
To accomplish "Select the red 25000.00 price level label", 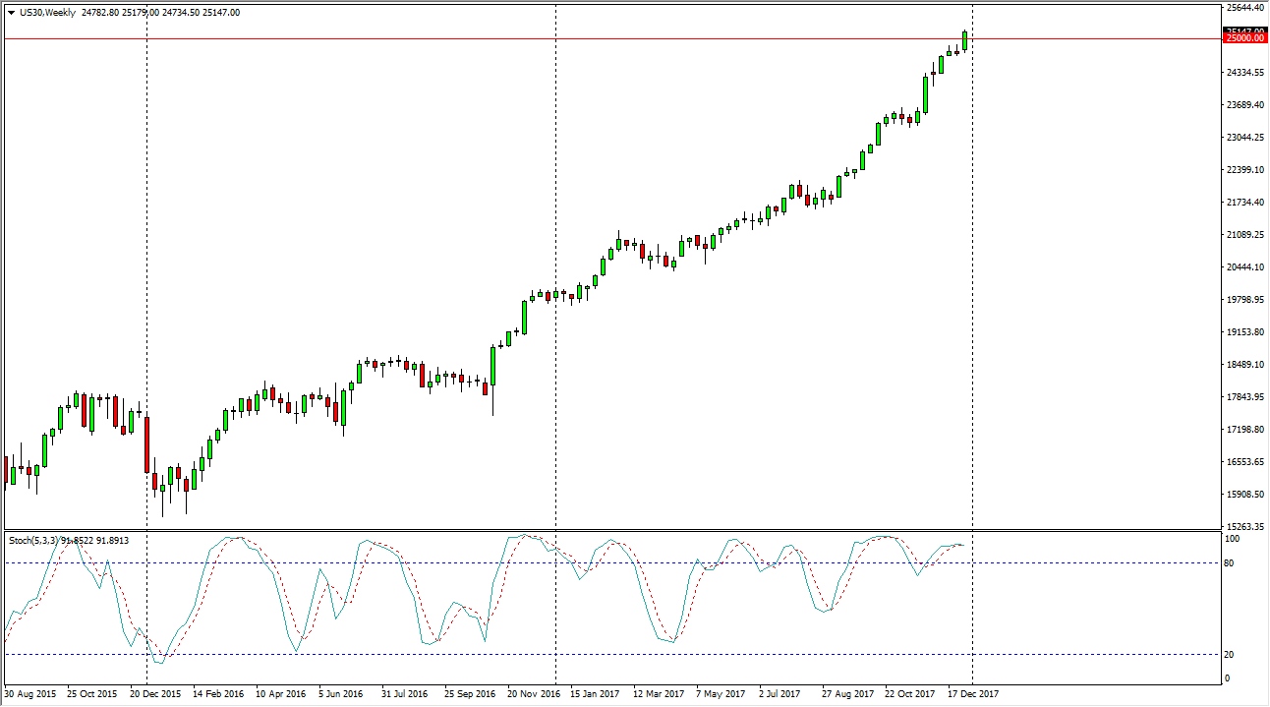I will [1245, 38].
